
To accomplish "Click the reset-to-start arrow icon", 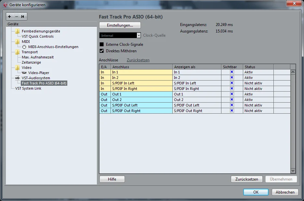I will (x=23, y=17).
